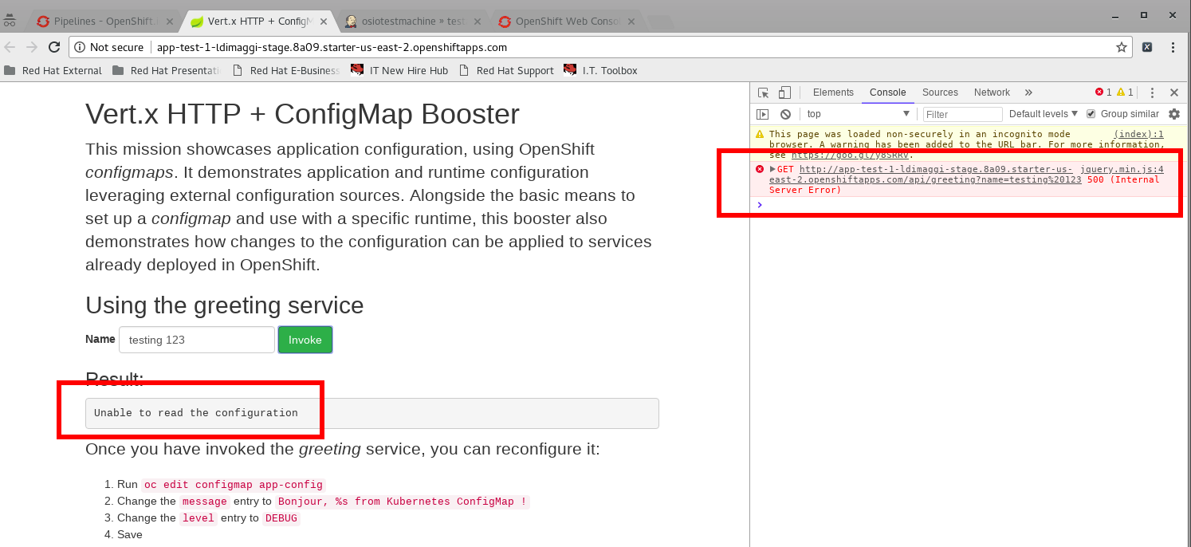Toggle the Group similar checkbox
This screenshot has height=547, width=1191.
coord(1091,114)
